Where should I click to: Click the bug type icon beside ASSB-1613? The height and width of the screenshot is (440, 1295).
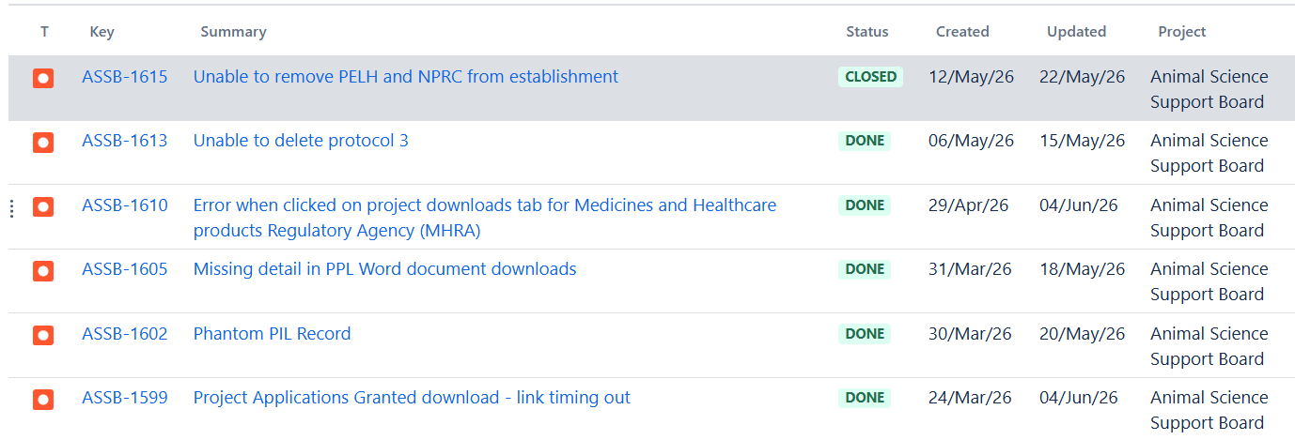click(43, 143)
